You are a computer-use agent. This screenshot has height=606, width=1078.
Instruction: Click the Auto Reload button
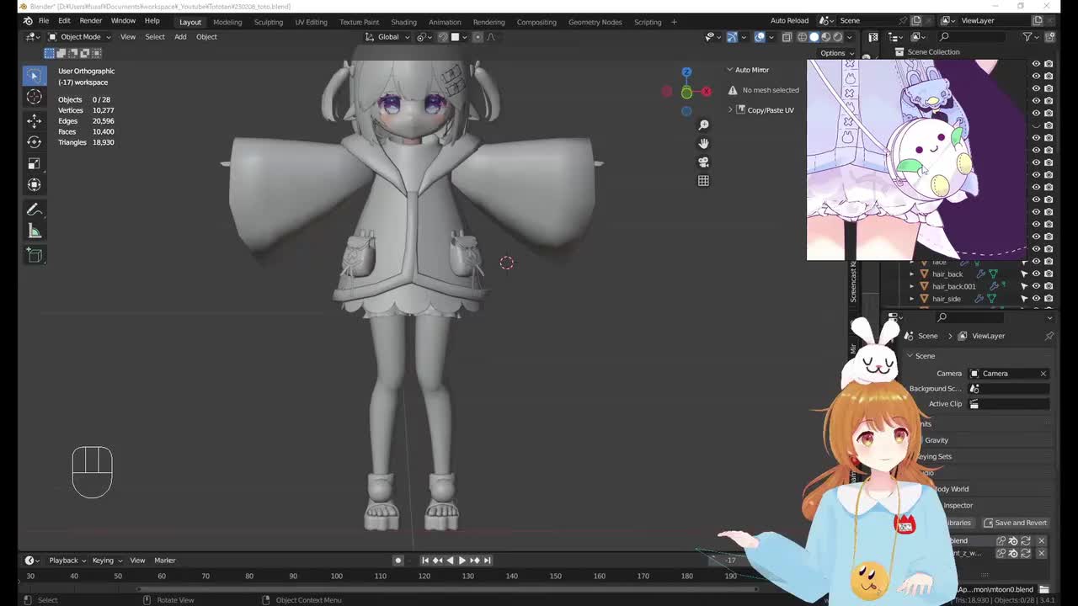tap(789, 20)
